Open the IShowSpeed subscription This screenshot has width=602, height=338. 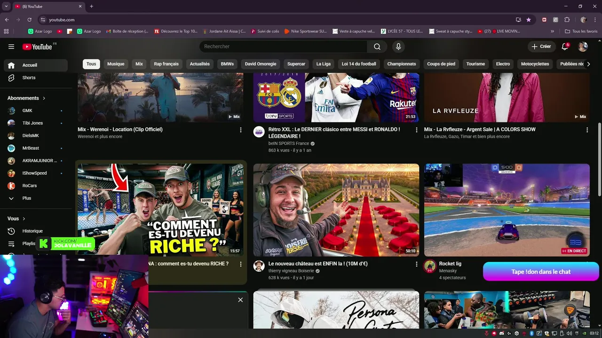tap(36, 173)
